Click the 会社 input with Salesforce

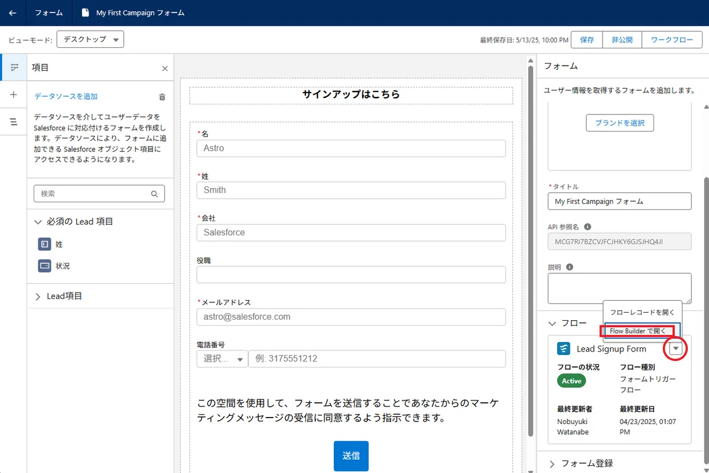(x=351, y=232)
